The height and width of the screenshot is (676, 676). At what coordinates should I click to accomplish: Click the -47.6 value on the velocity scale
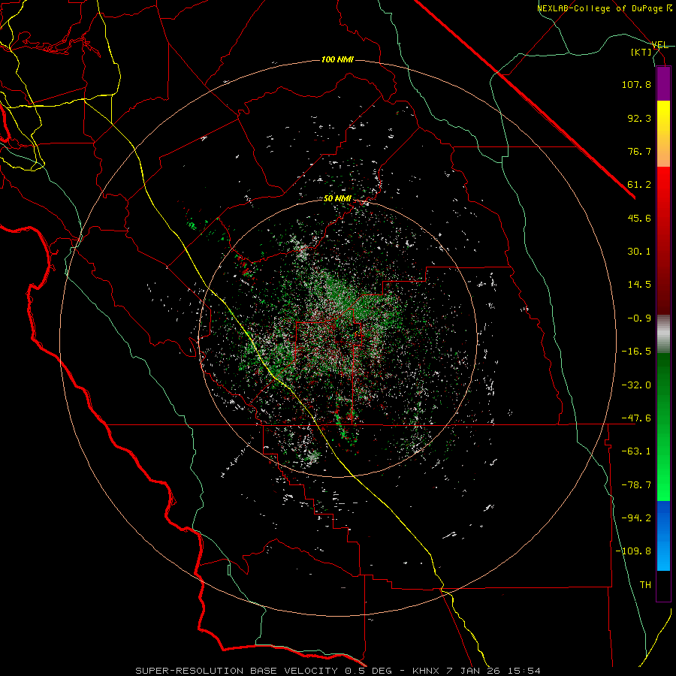tap(636, 418)
